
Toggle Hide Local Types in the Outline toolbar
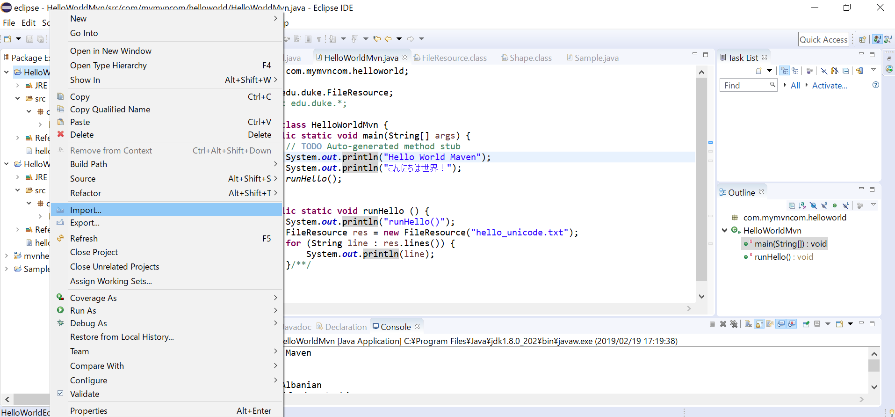[845, 205]
